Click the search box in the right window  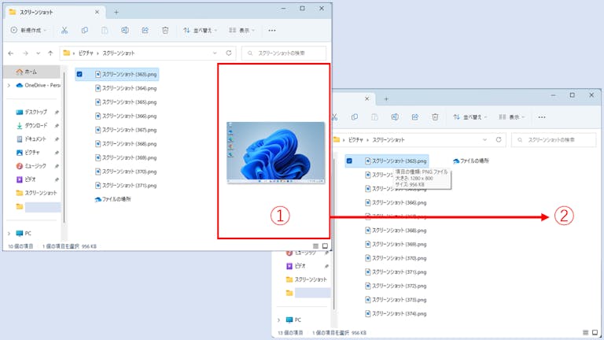click(554, 140)
